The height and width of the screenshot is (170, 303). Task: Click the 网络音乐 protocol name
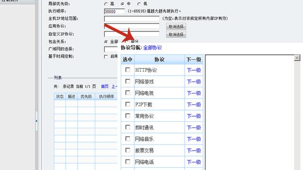(144, 139)
